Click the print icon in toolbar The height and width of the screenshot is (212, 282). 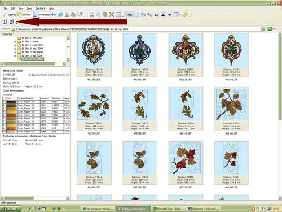tap(73, 15)
